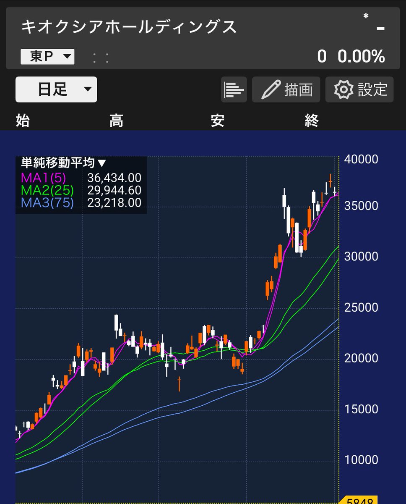Toggle the volume-by-price bars icon
The height and width of the screenshot is (504, 406).
click(x=234, y=89)
